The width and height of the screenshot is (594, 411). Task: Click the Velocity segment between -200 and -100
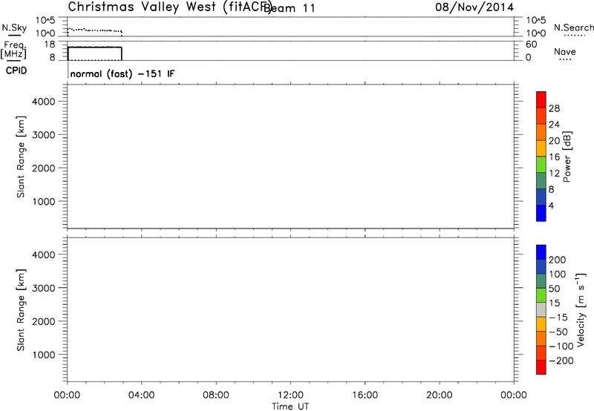(x=541, y=353)
